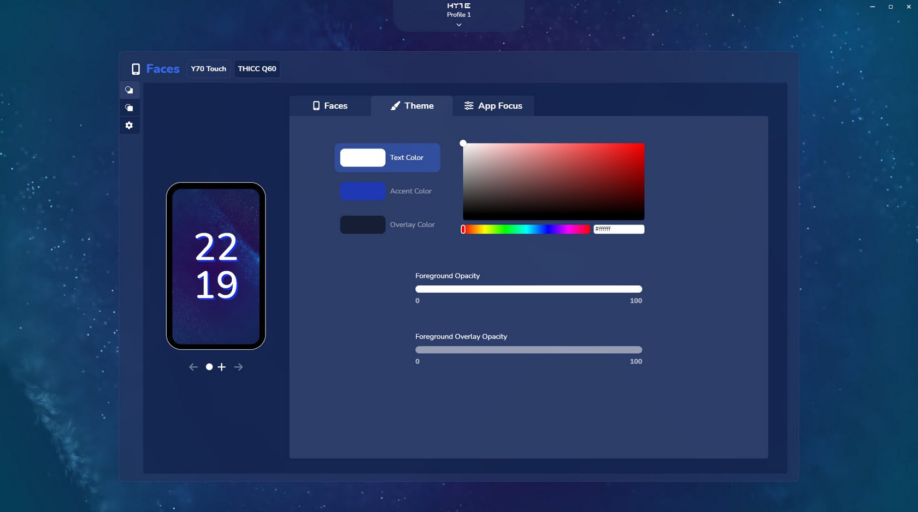Image resolution: width=918 pixels, height=512 pixels.
Task: Click the phone face preview showing 22 19
Action: point(216,266)
